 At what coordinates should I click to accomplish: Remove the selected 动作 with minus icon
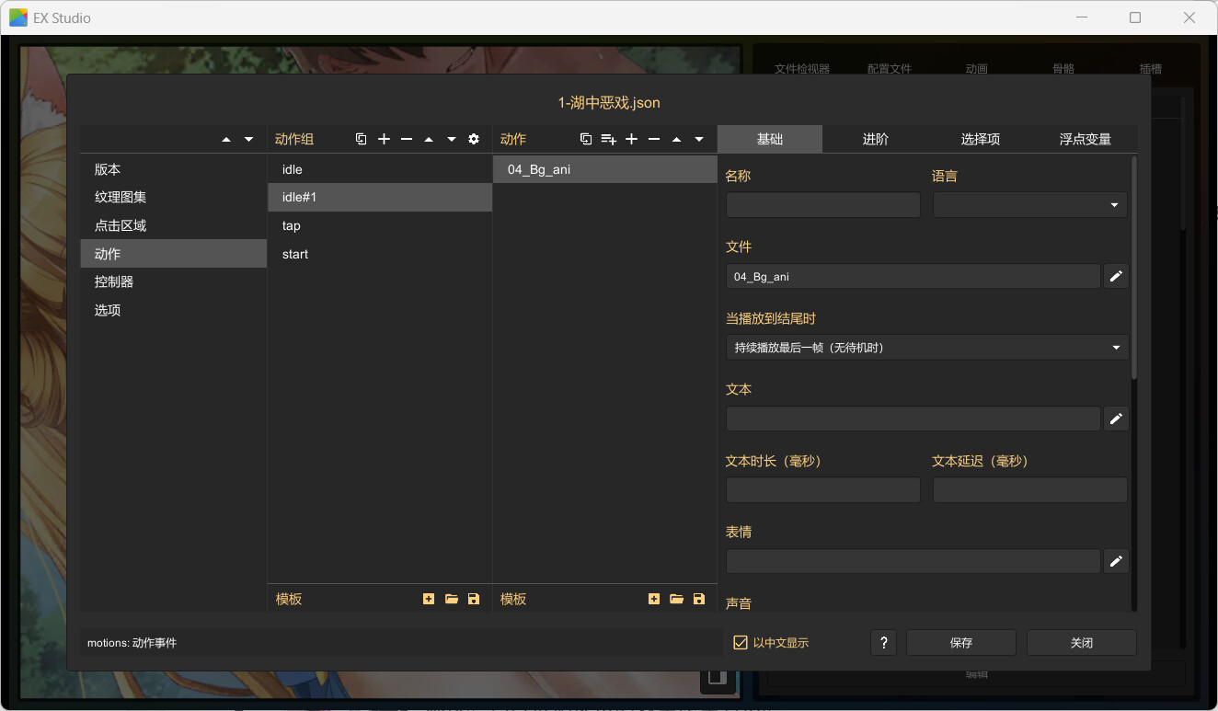[653, 139]
